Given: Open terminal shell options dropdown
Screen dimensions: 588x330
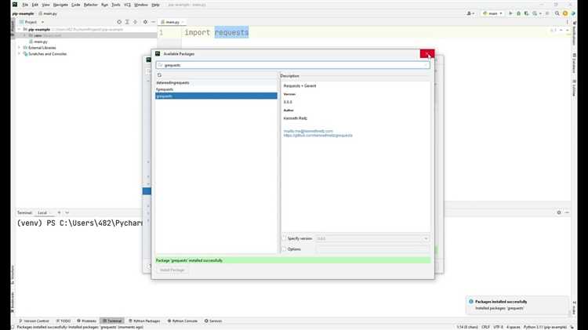Looking at the screenshot, I should [67, 212].
